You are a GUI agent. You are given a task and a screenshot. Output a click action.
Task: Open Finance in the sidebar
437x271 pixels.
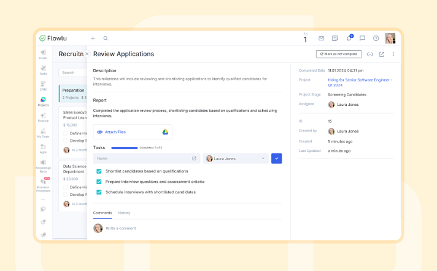coord(43,117)
